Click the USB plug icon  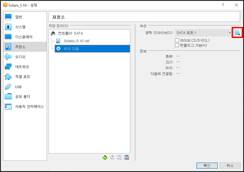tap(8, 87)
